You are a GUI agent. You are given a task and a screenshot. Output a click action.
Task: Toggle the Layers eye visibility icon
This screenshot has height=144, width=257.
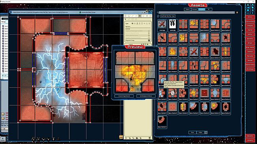pyautogui.click(x=142, y=44)
